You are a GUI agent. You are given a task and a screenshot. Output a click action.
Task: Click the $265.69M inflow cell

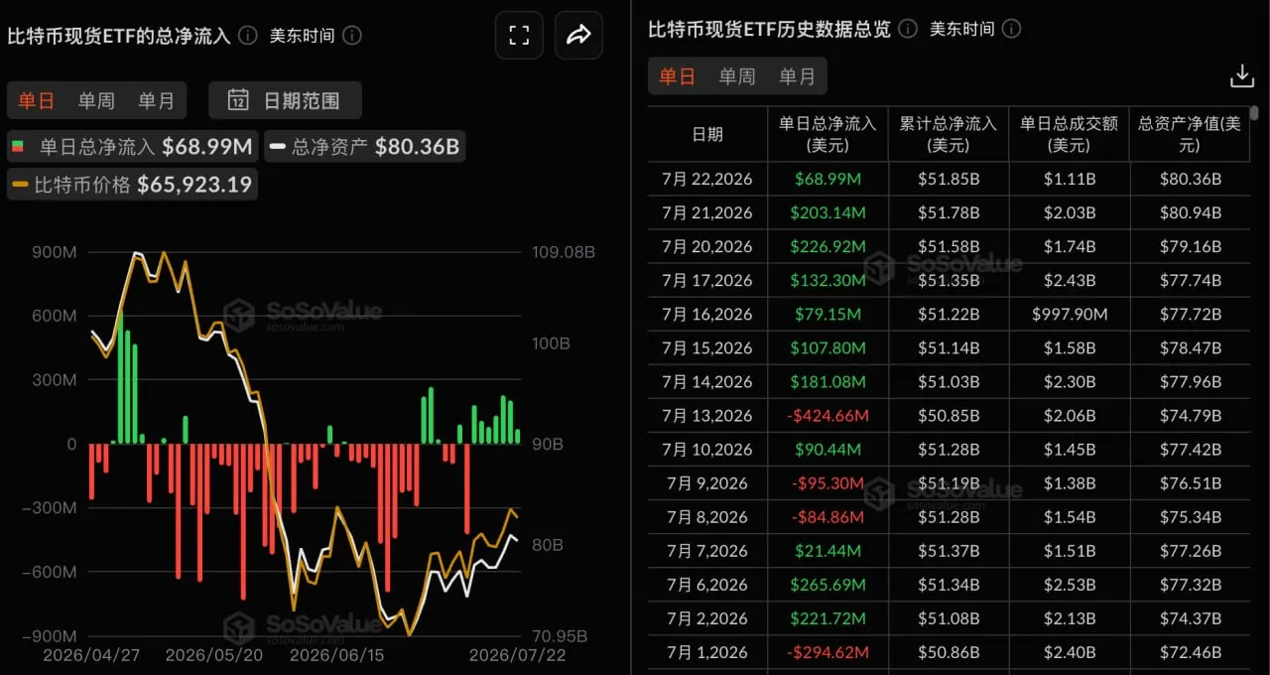pyautogui.click(x=827, y=585)
